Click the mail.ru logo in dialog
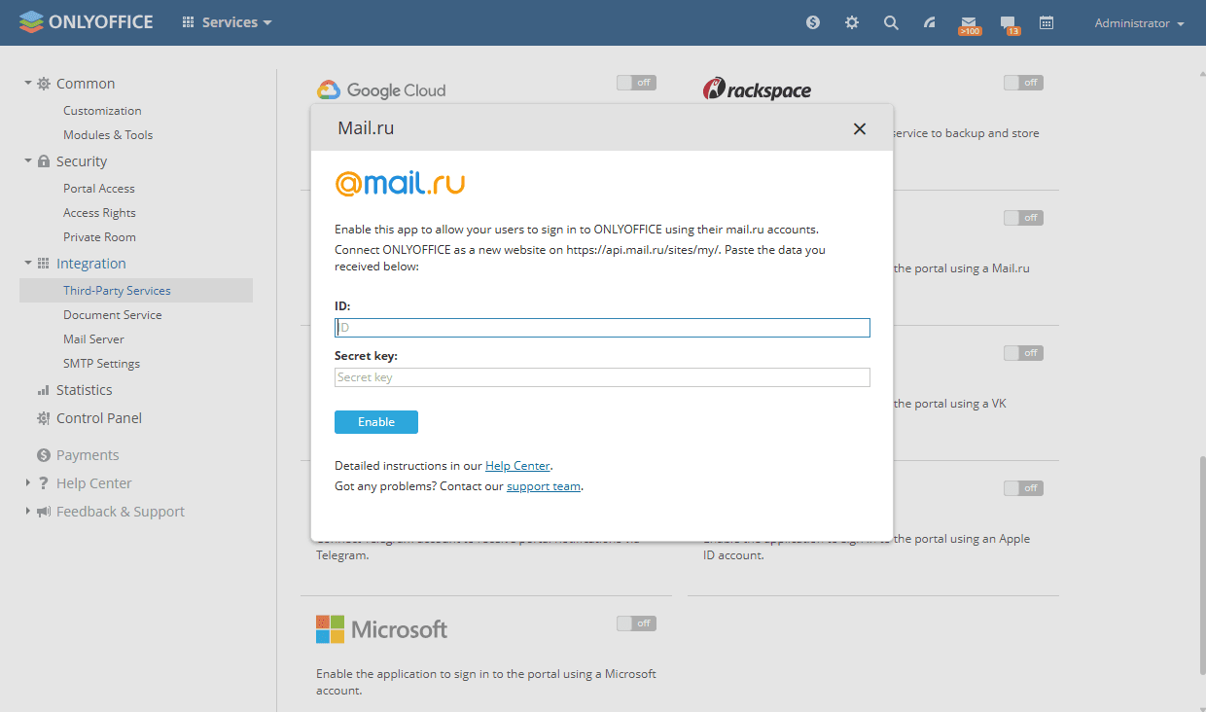1206x712 pixels. tap(400, 183)
